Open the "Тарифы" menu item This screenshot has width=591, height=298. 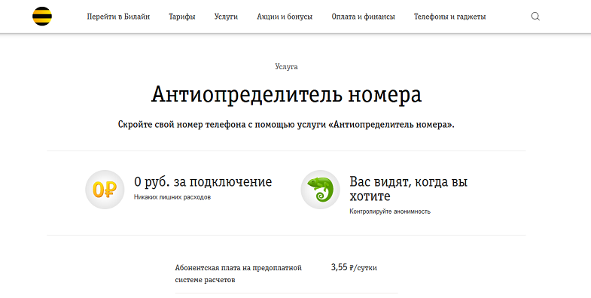pos(182,17)
